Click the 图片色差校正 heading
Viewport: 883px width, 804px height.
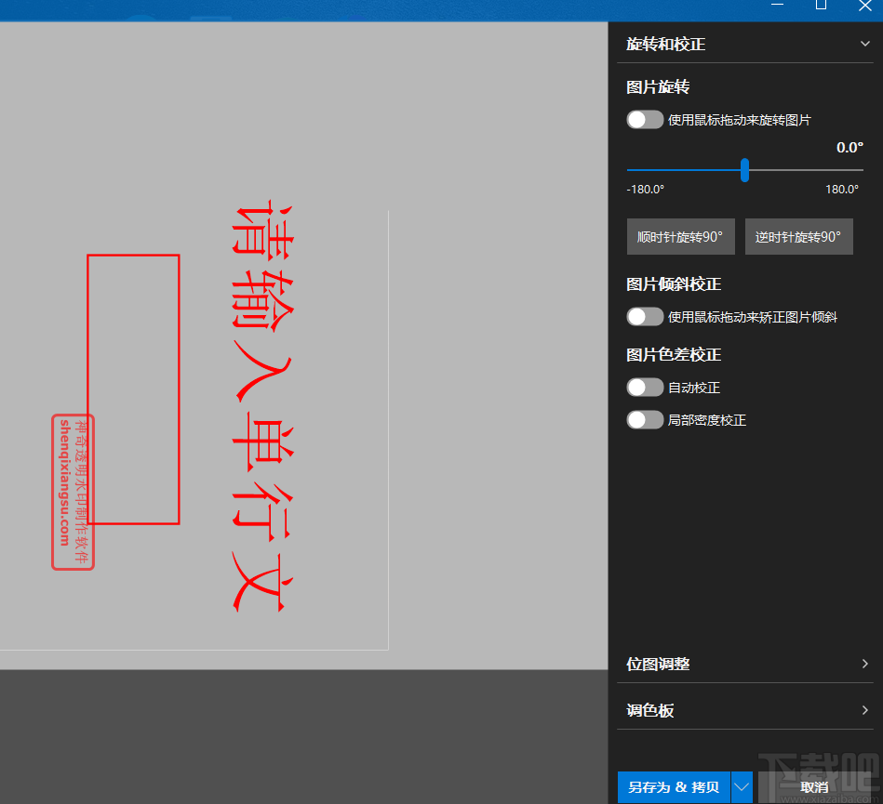pyautogui.click(x=674, y=354)
